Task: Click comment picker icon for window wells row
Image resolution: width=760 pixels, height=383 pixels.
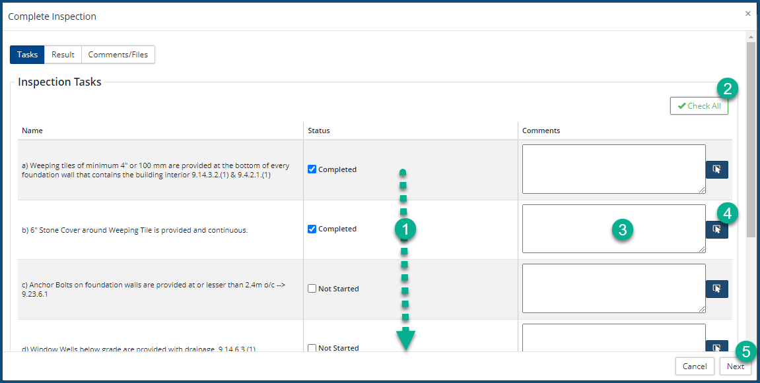Action: 716,347
